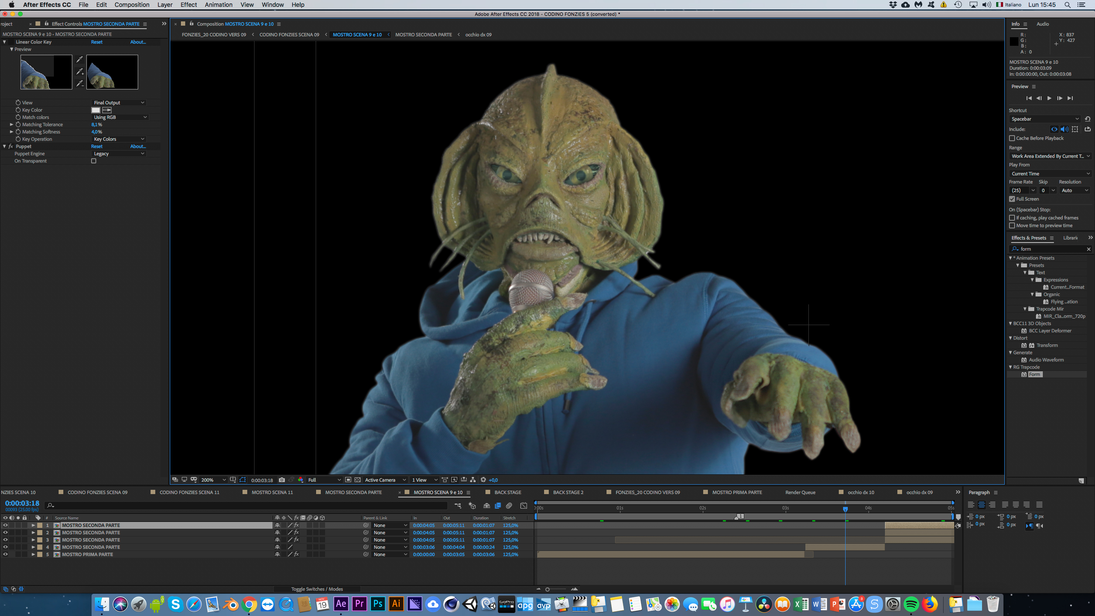The height and width of the screenshot is (616, 1095).
Task: Open the Composition menu
Action: (x=132, y=5)
